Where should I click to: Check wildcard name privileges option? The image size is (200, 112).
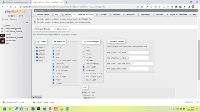(x=35, y=19)
